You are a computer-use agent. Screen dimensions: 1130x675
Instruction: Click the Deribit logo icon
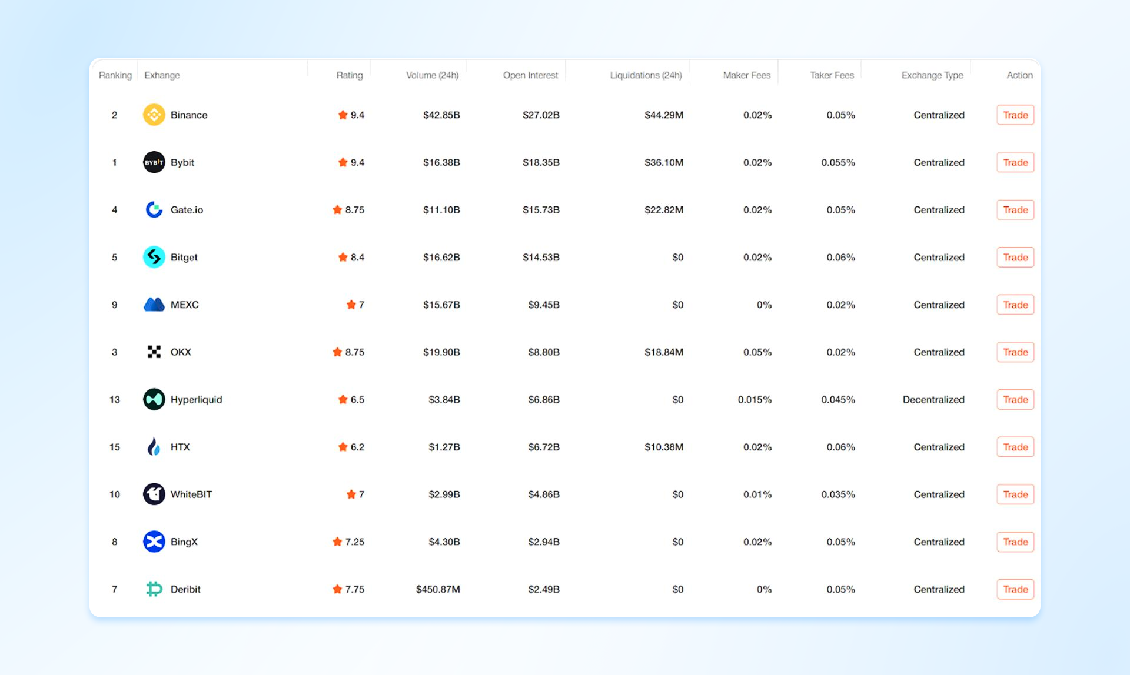point(154,589)
